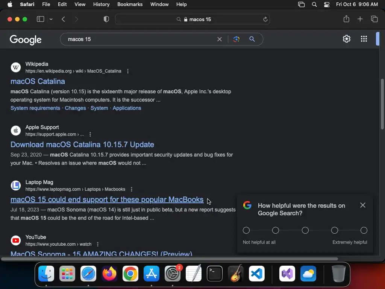Click the horizontal page scrollbar
385x289 pixels.
tap(170, 259)
